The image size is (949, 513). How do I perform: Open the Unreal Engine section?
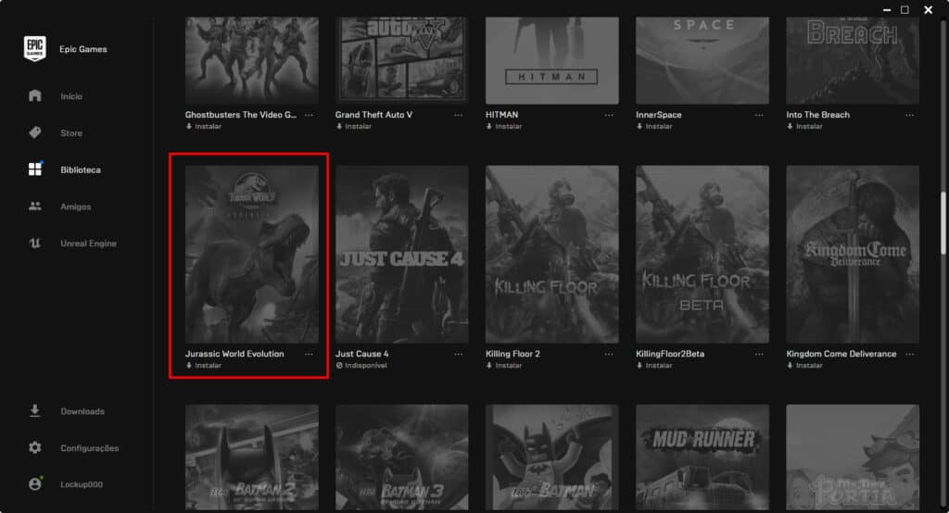[x=88, y=244]
